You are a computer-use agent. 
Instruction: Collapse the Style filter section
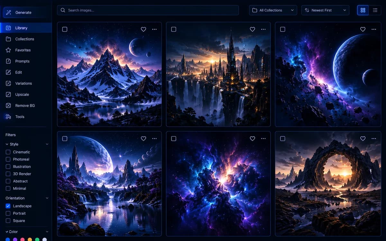click(47, 144)
